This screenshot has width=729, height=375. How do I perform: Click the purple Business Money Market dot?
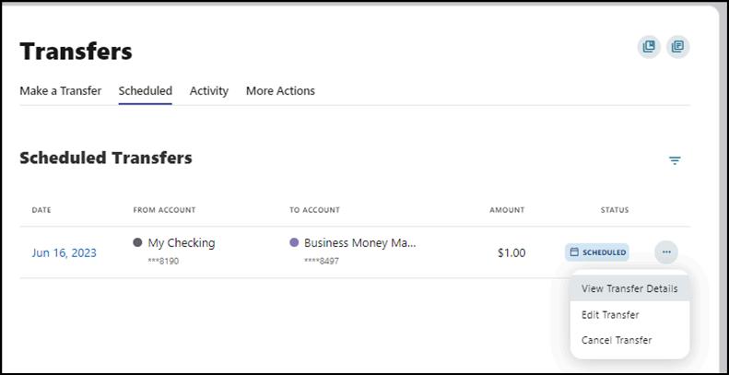point(294,243)
